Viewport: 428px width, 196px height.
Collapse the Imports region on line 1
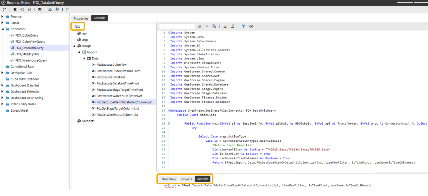click(x=169, y=32)
